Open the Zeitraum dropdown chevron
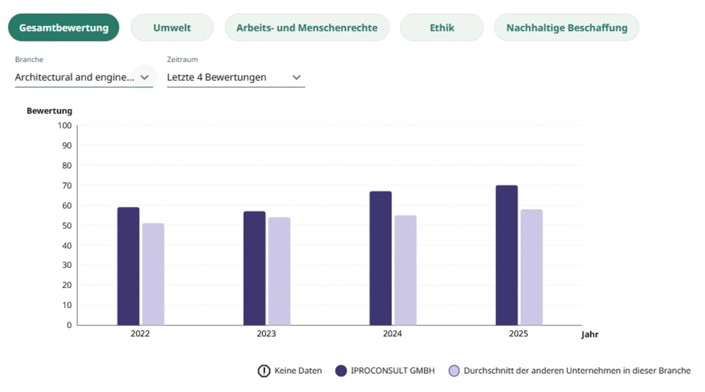 pos(297,77)
